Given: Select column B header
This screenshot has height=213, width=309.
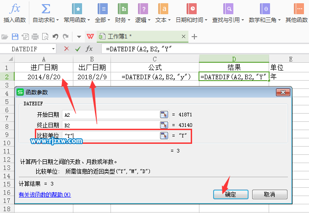Looking at the screenshot, I should pos(92,59).
